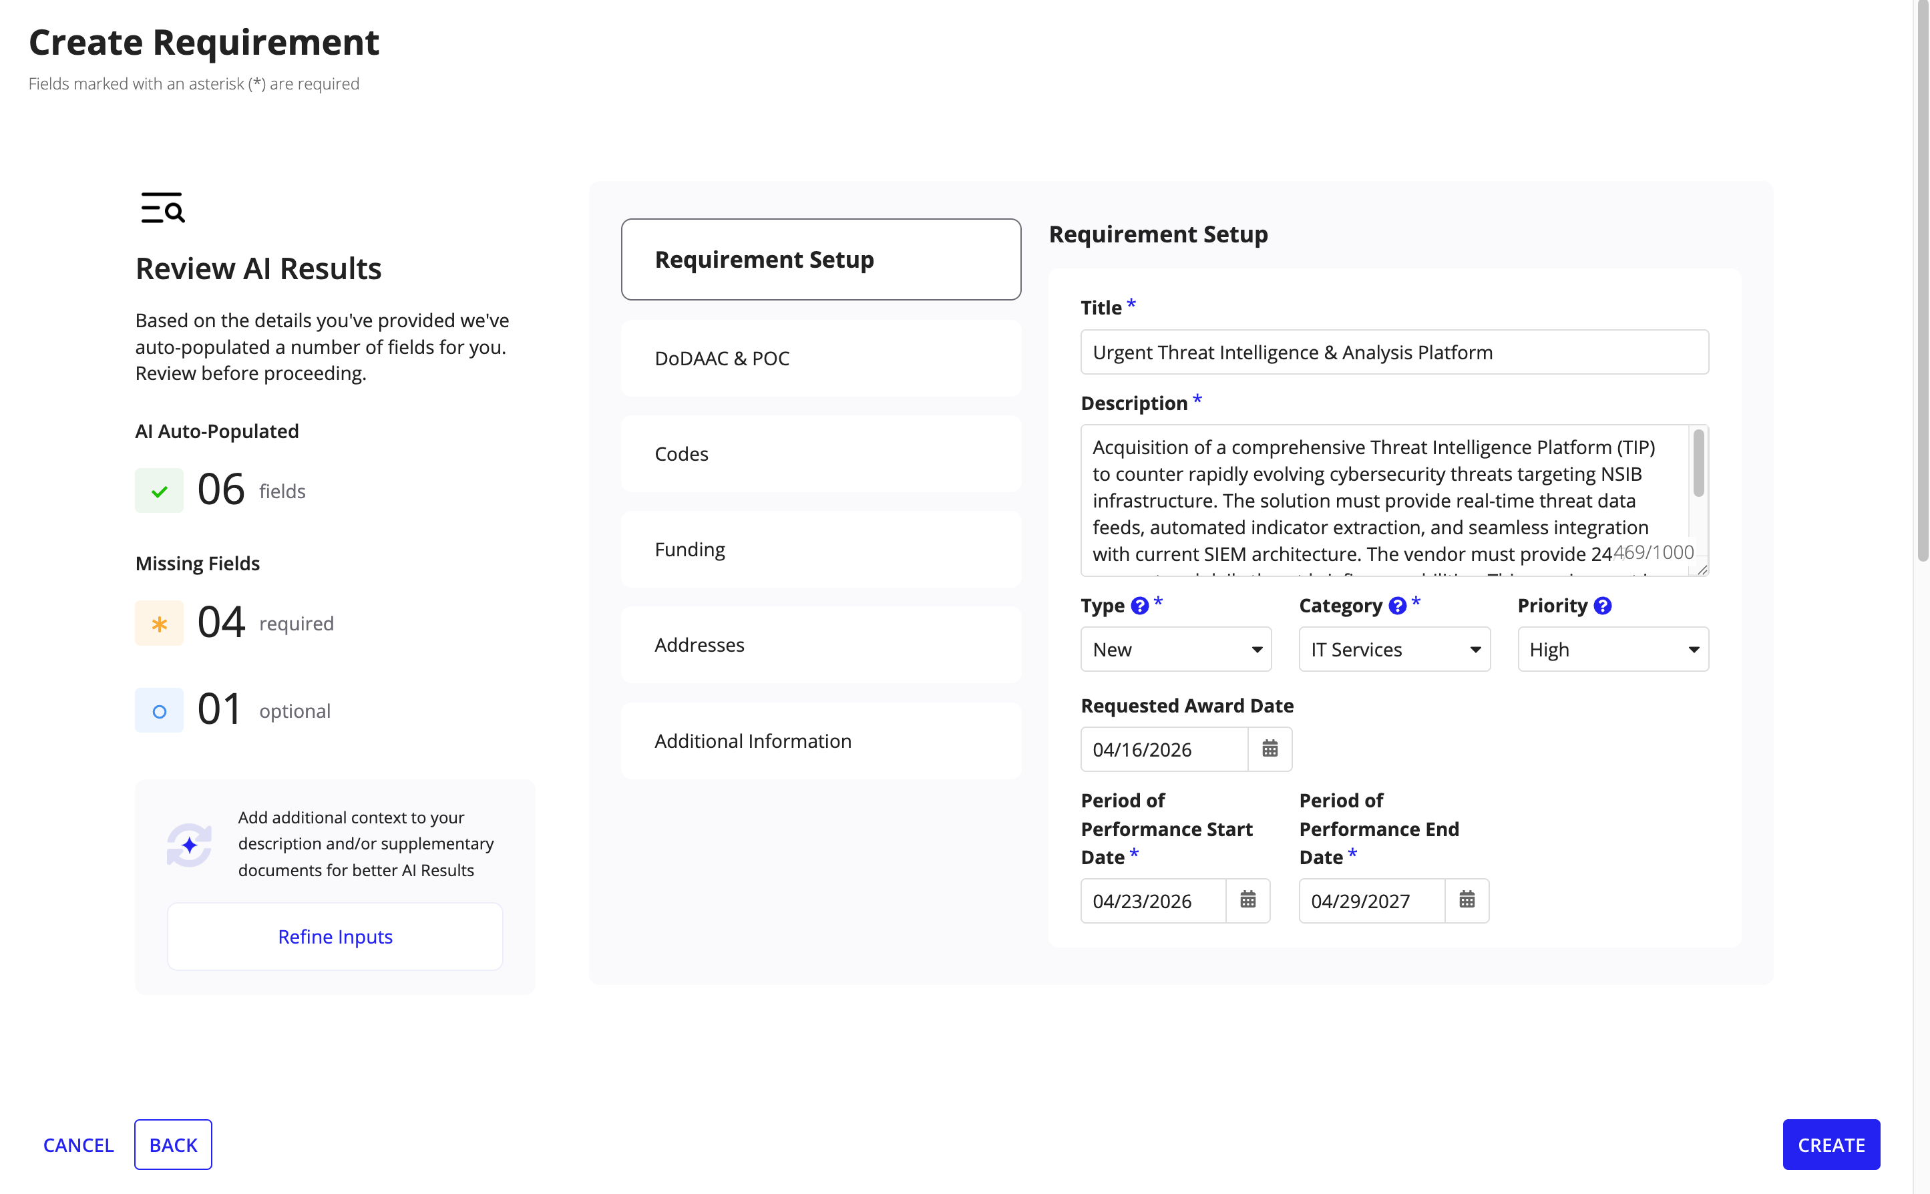Click the page vertical scrollbar thumb
Image resolution: width=1930 pixels, height=1194 pixels.
coord(1922,280)
